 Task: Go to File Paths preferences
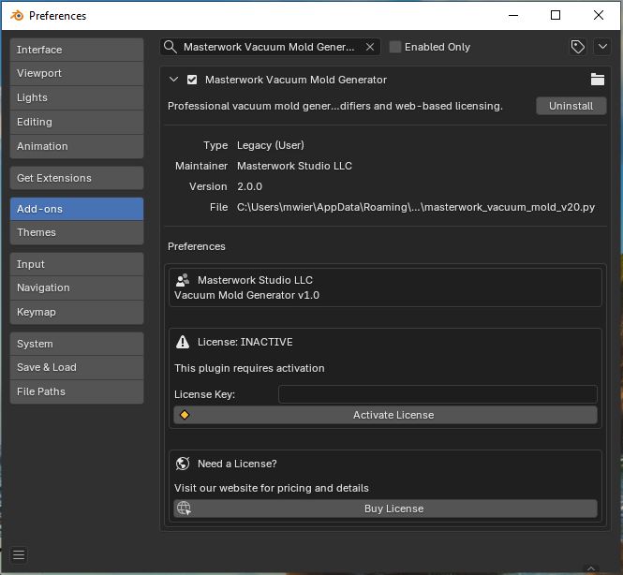click(77, 391)
